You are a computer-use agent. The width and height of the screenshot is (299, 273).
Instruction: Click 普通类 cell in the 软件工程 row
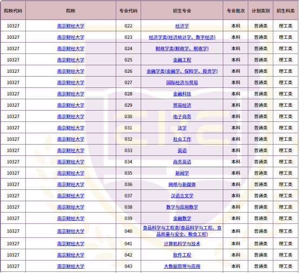click(x=261, y=255)
